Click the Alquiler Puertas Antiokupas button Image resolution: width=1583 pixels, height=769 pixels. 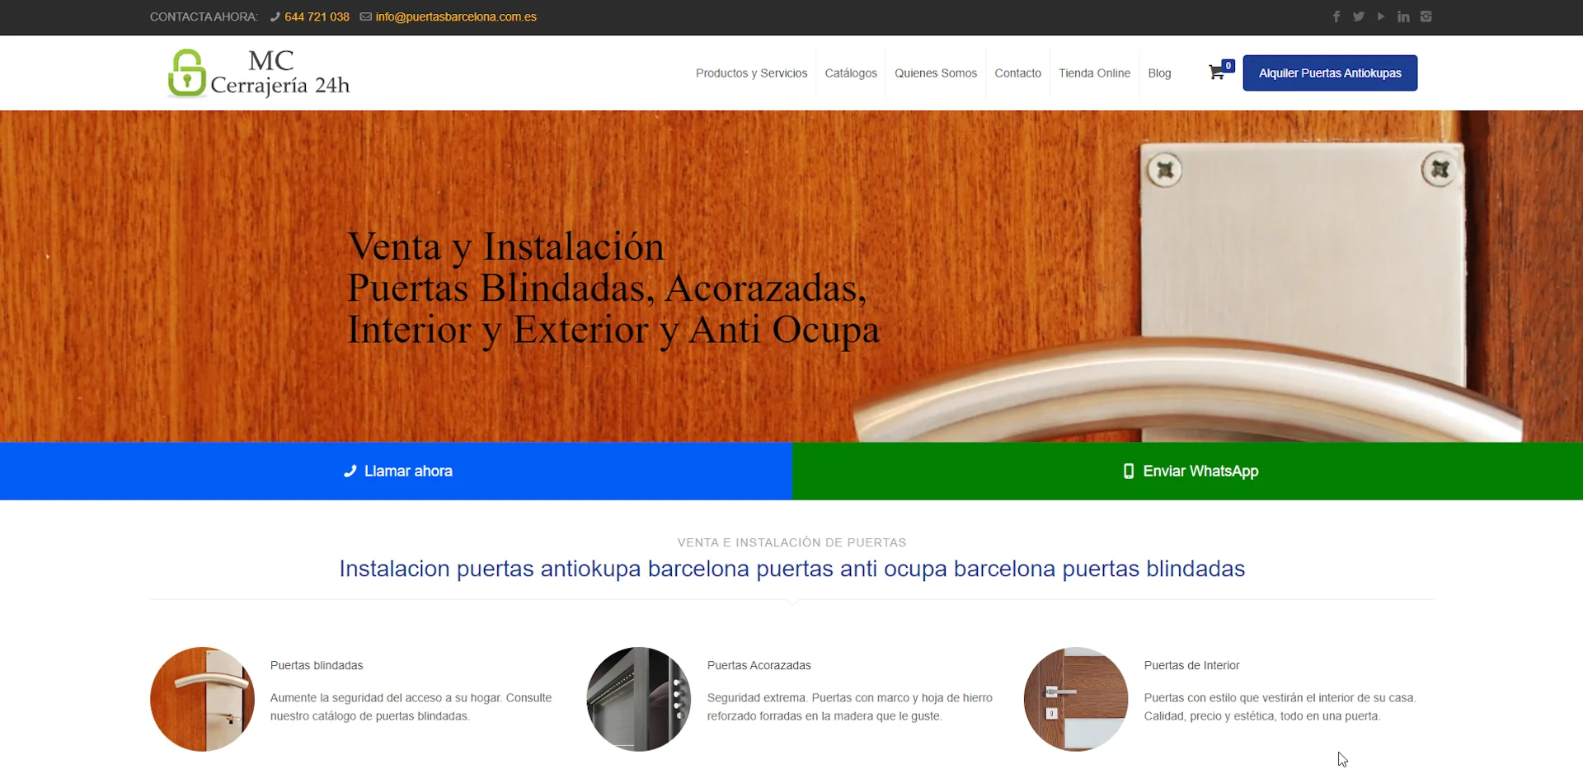tap(1329, 73)
